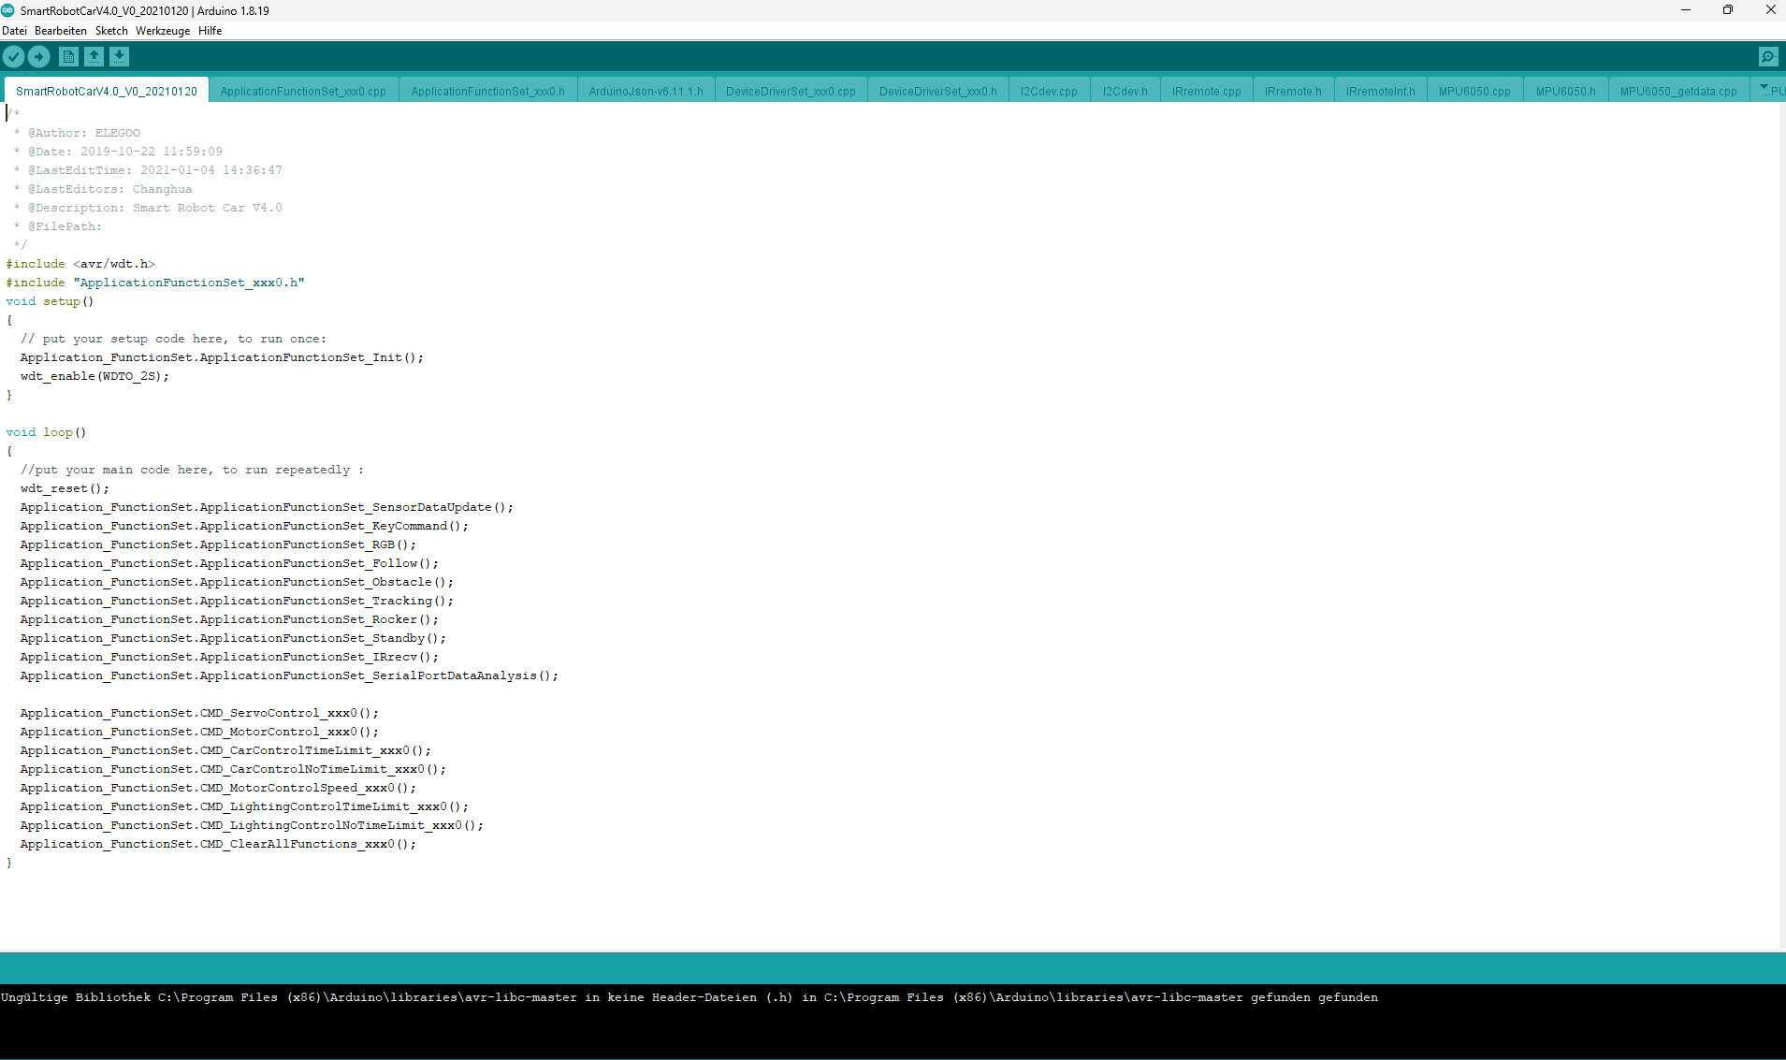The width and height of the screenshot is (1786, 1060).
Task: Click the 'ApplicationFunctionSet_Init();' line
Action: (x=222, y=357)
